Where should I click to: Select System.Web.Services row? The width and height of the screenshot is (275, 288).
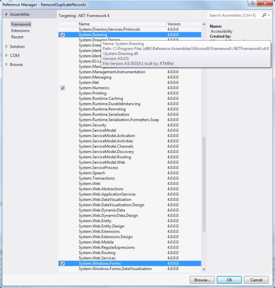click(x=130, y=258)
